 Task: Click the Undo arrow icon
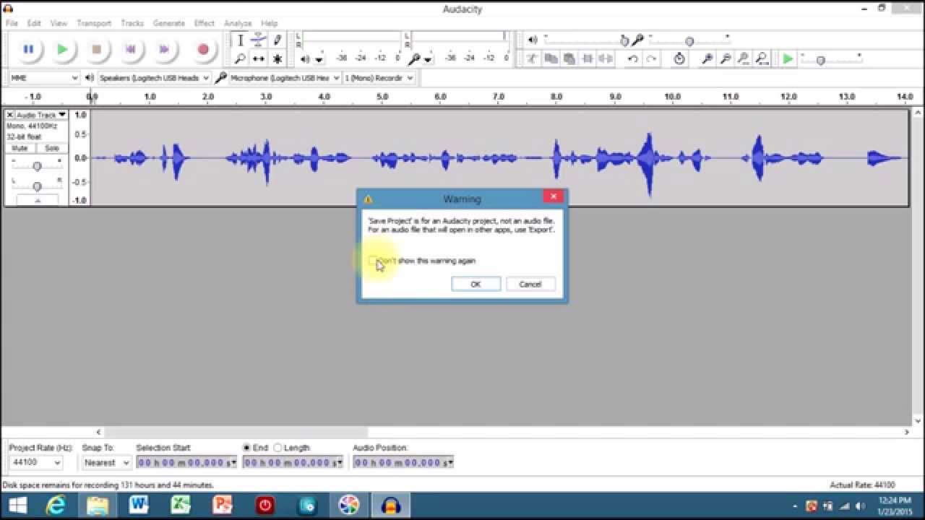click(633, 58)
